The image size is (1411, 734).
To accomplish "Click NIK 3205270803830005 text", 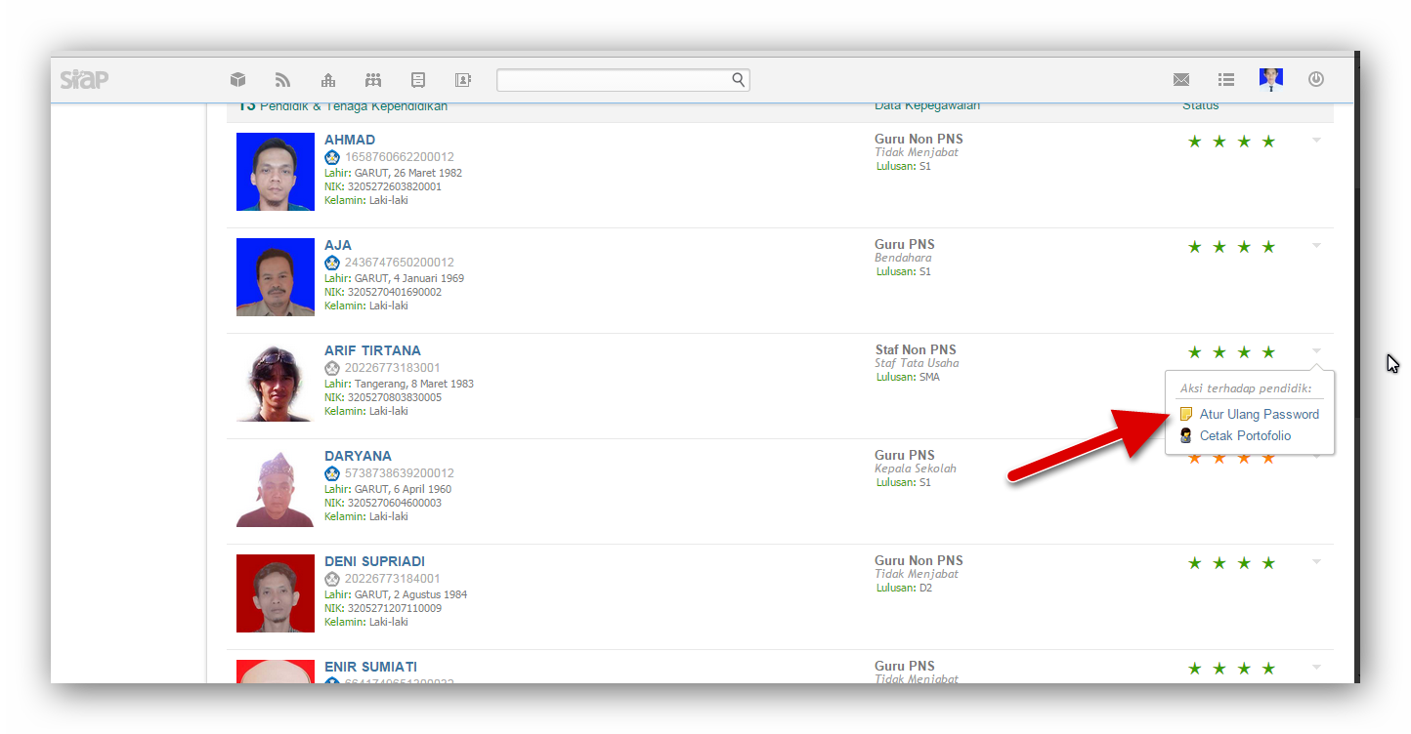I will coord(383,397).
